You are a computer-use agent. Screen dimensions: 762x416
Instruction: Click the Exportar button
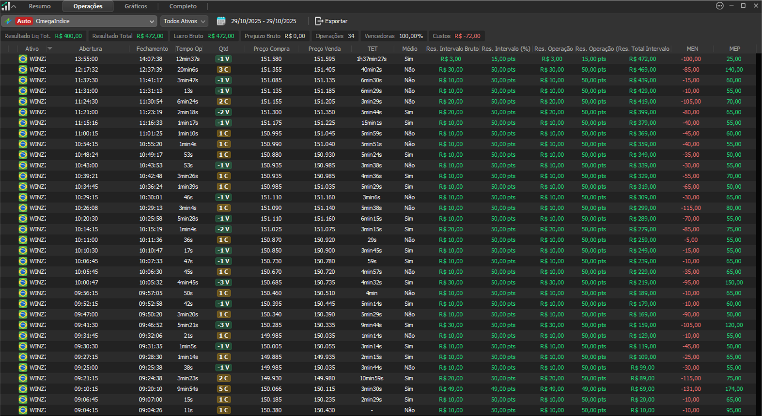pos(331,21)
